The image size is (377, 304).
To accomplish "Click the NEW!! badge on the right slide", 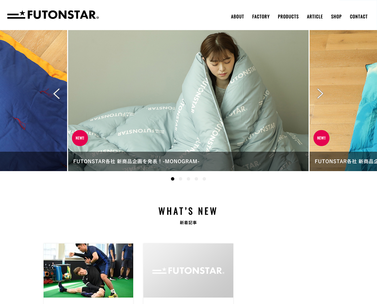I will (321, 138).
